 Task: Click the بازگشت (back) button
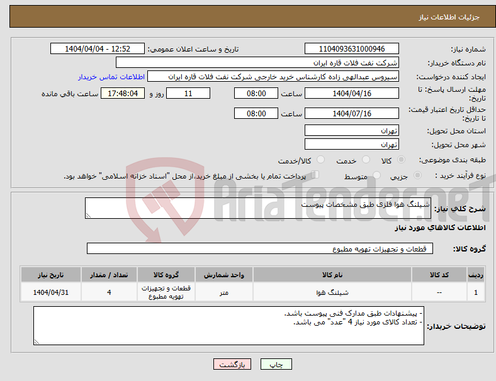pos(232,364)
